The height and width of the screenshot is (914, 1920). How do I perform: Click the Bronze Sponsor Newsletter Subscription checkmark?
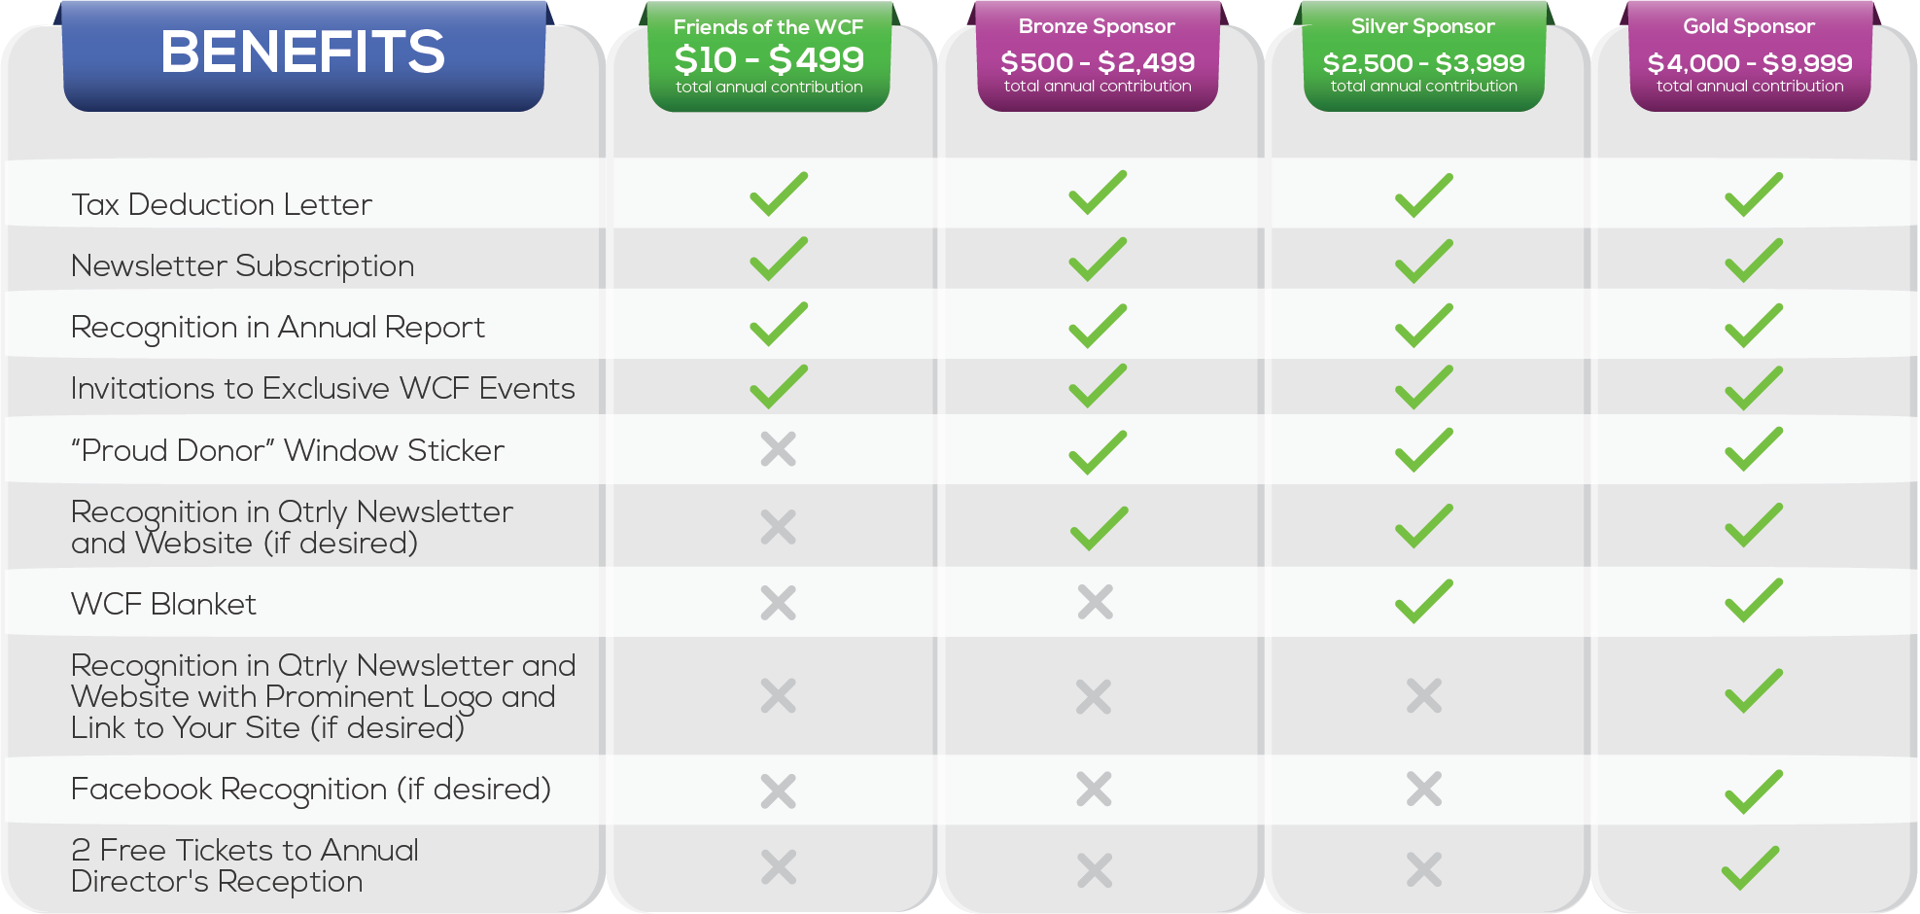(1098, 260)
